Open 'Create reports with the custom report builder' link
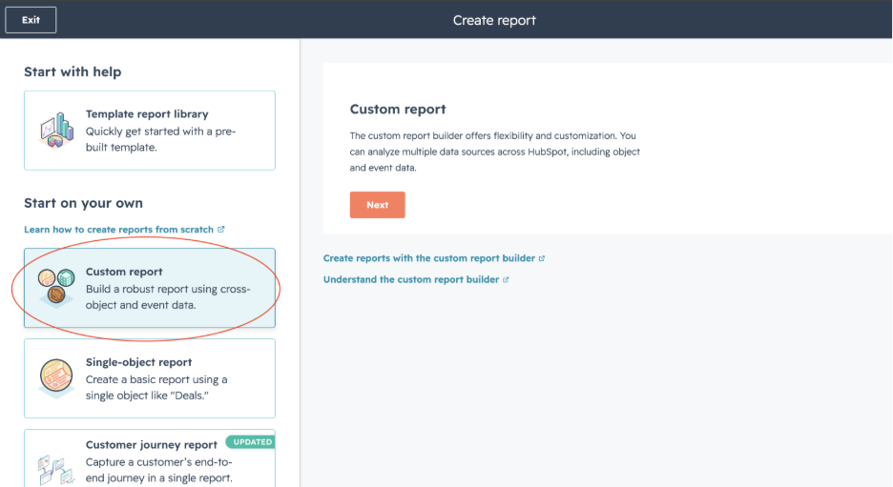893x487 pixels. (x=428, y=258)
